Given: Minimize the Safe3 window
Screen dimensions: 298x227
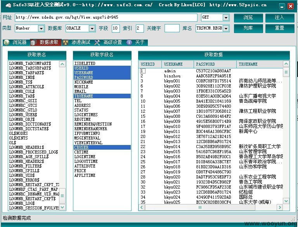Looking at the screenshot, I should click(282, 6).
